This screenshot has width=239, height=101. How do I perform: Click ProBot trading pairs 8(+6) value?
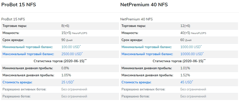click(x=65, y=26)
